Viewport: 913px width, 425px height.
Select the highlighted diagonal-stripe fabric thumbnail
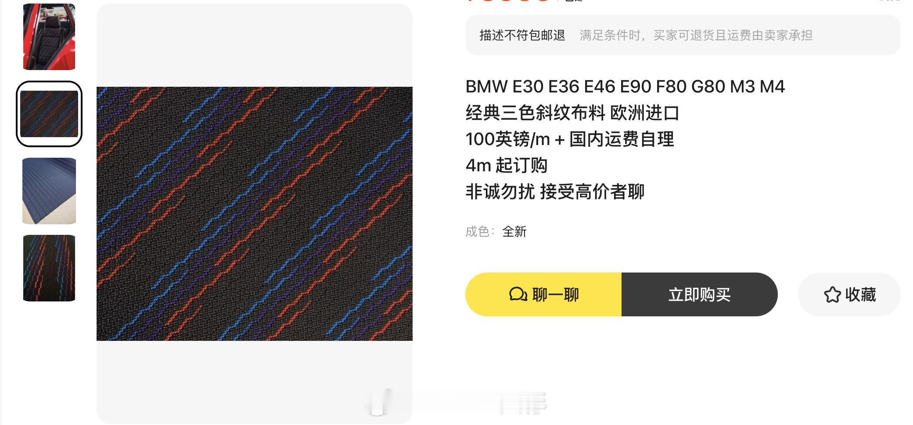pyautogui.click(x=49, y=114)
